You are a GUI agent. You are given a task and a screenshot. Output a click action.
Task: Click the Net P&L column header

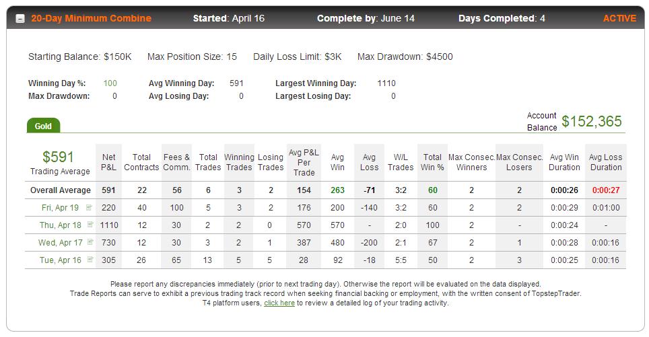tap(108, 162)
